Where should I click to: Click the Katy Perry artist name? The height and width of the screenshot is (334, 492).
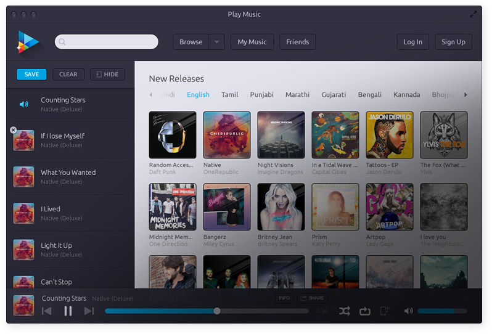pyautogui.click(x=326, y=244)
